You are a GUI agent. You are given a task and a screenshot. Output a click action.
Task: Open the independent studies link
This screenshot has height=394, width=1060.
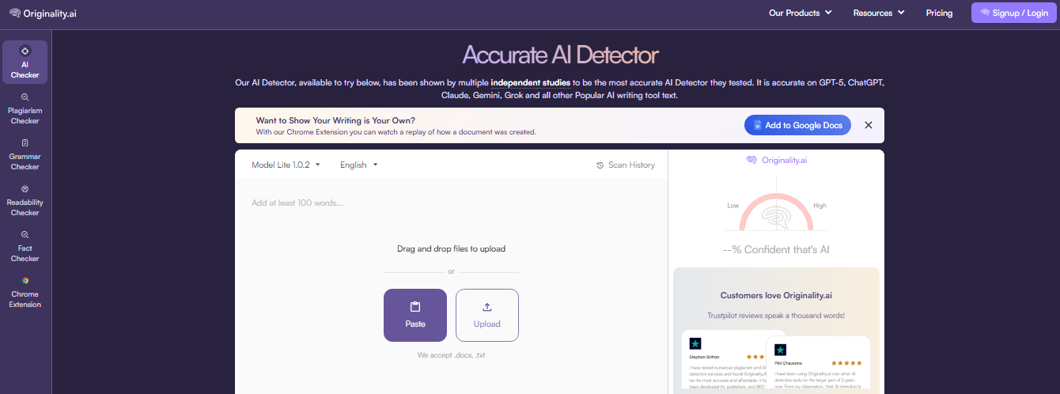(x=530, y=82)
